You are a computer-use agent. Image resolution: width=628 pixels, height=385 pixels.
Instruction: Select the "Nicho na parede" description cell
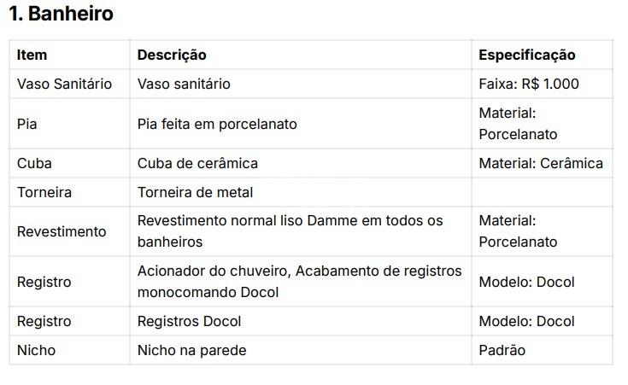click(191, 350)
